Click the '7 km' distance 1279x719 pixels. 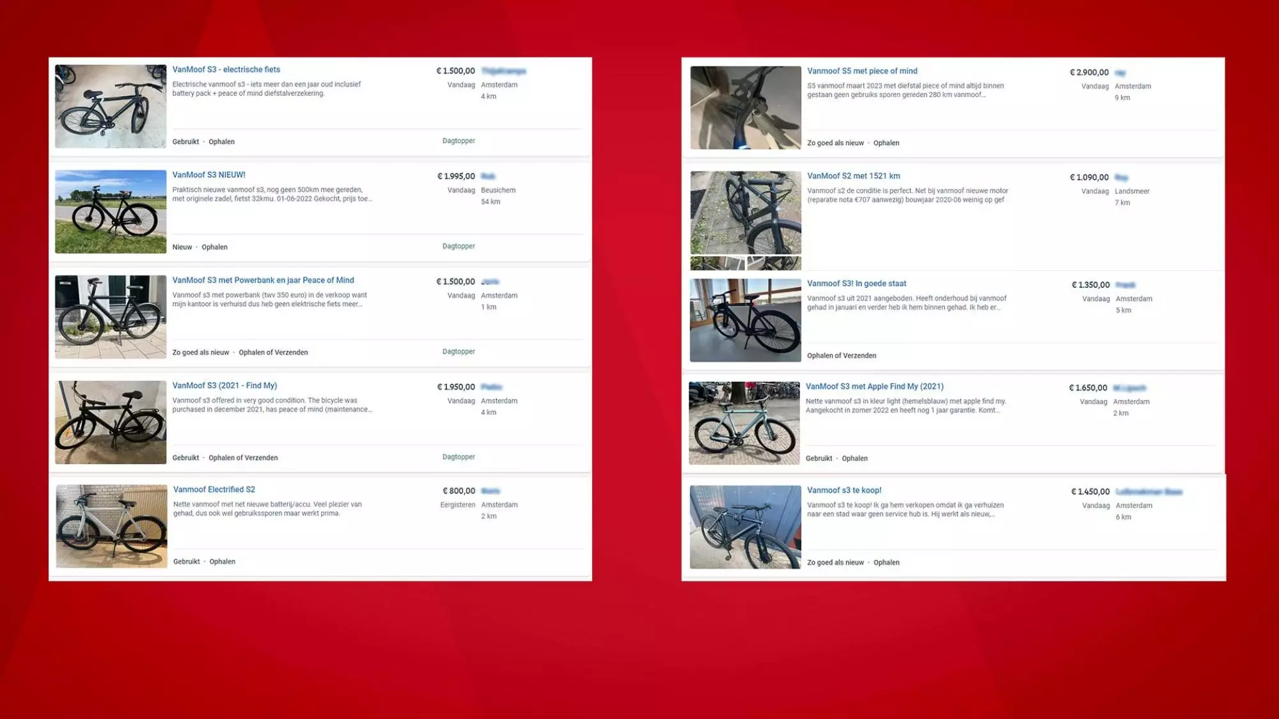pos(1122,203)
